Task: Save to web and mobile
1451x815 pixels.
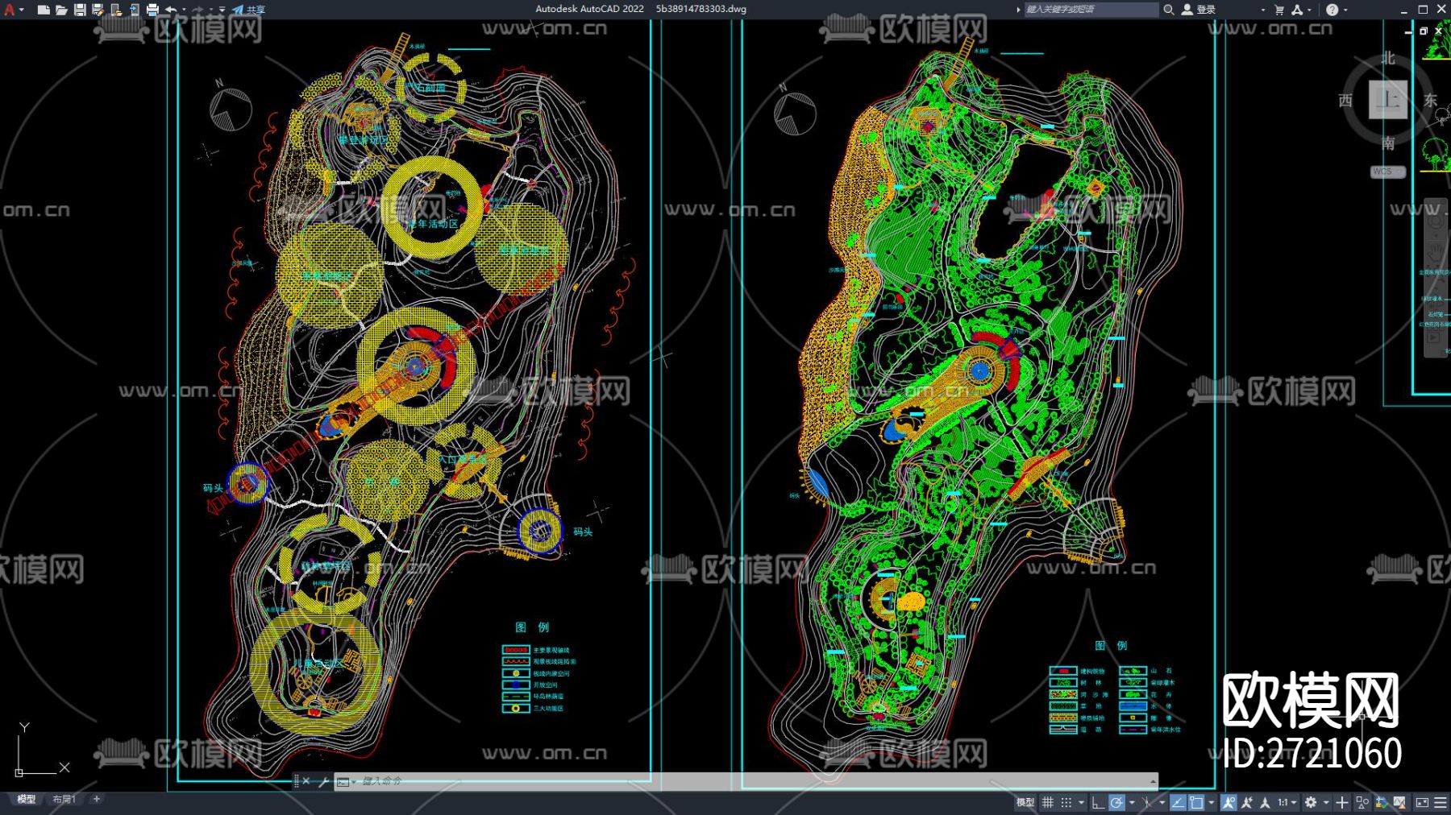Action: [x=134, y=10]
